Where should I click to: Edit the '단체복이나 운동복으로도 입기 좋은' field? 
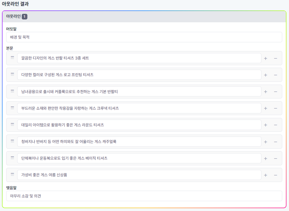click(x=139, y=158)
